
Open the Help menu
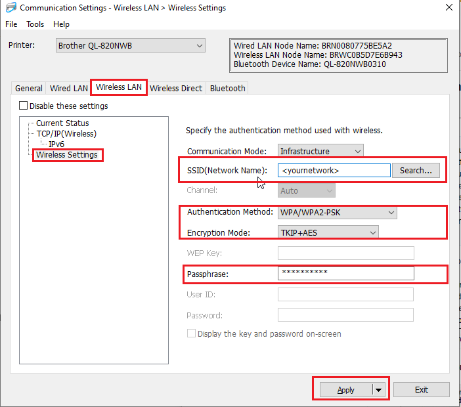(x=61, y=24)
